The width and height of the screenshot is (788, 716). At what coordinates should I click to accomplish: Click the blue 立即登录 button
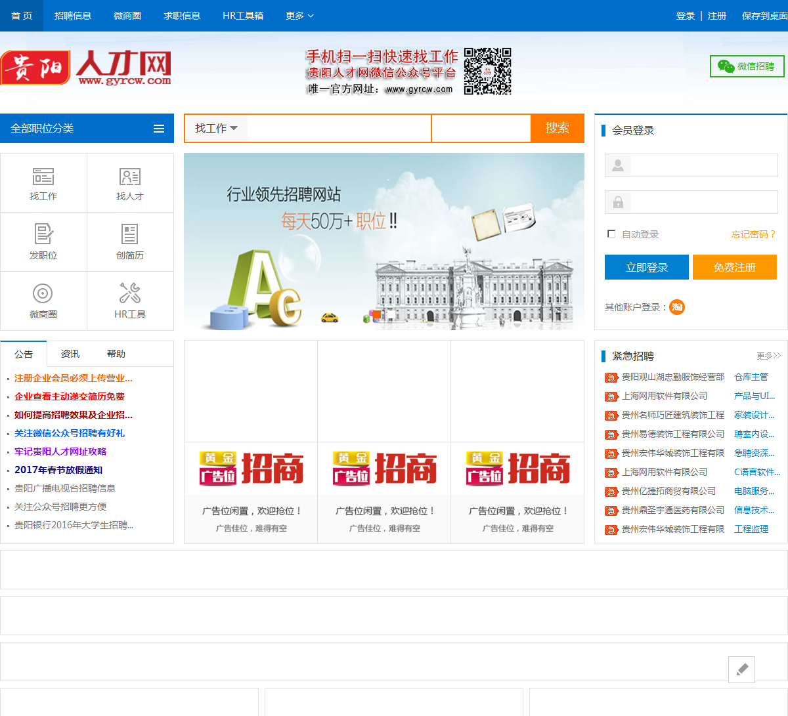[x=646, y=267]
